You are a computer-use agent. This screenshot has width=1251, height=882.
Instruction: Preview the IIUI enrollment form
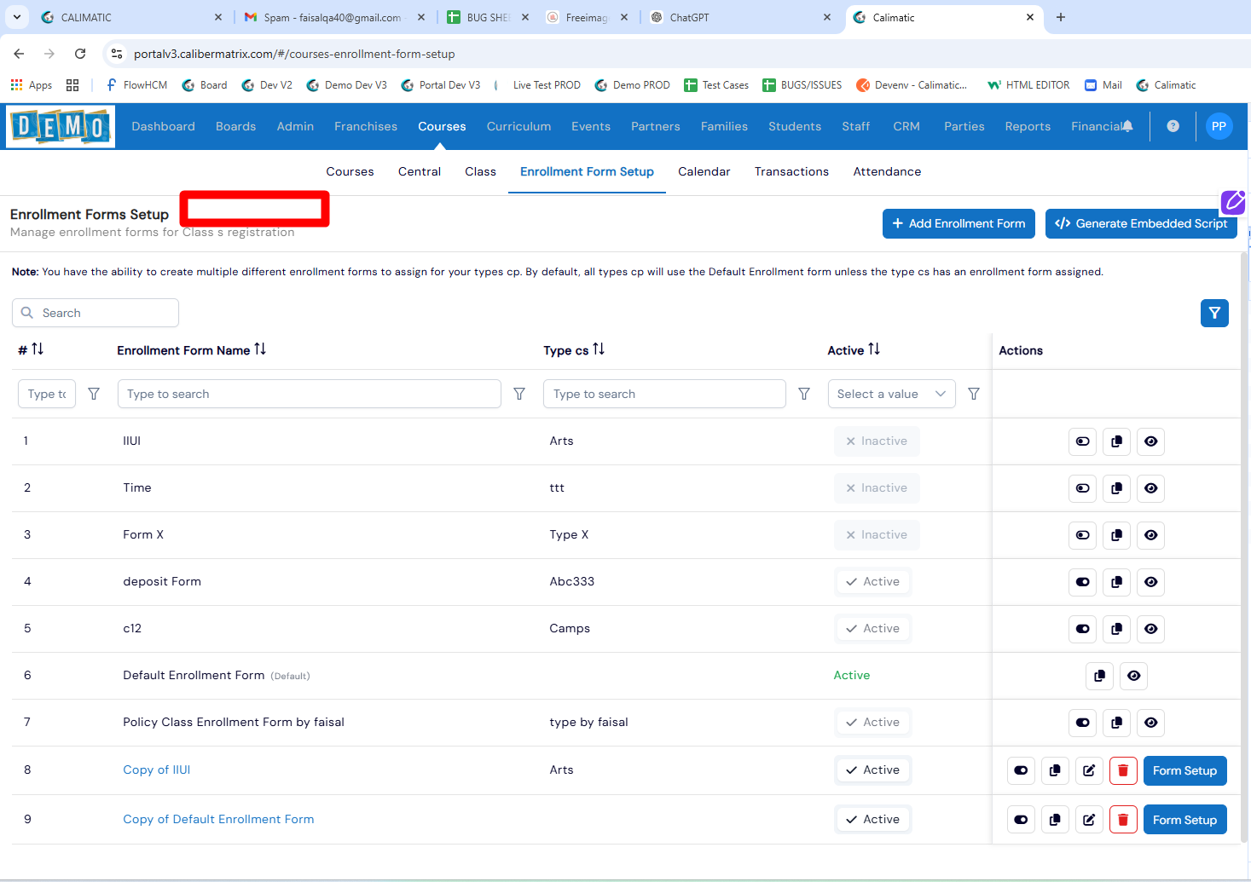[x=1150, y=441]
